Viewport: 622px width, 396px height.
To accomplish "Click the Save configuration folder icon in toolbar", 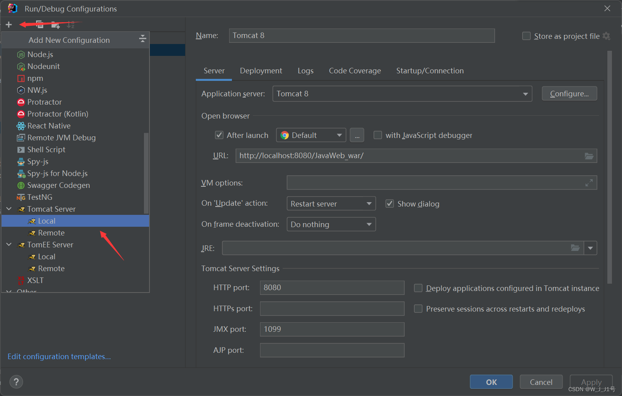I will tap(55, 25).
